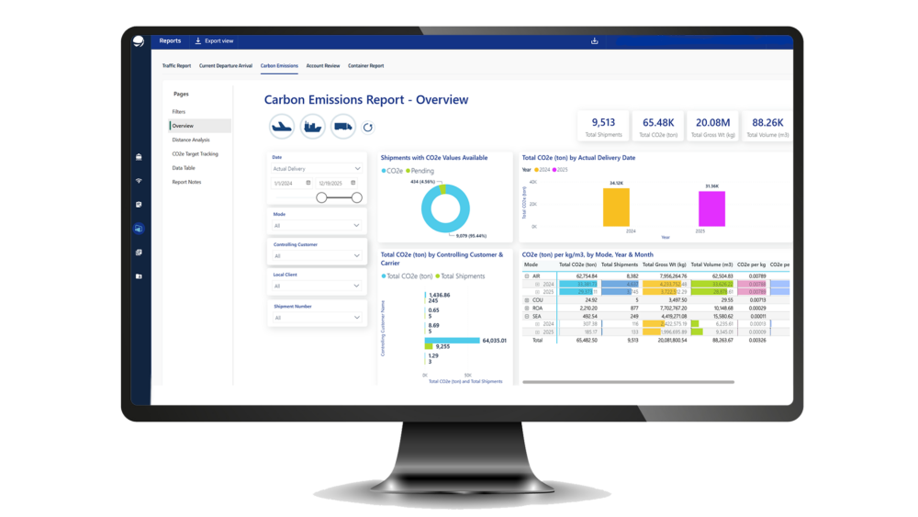Open briefcase icon in left sidebar
Screen dimensions: 918x517
139,157
